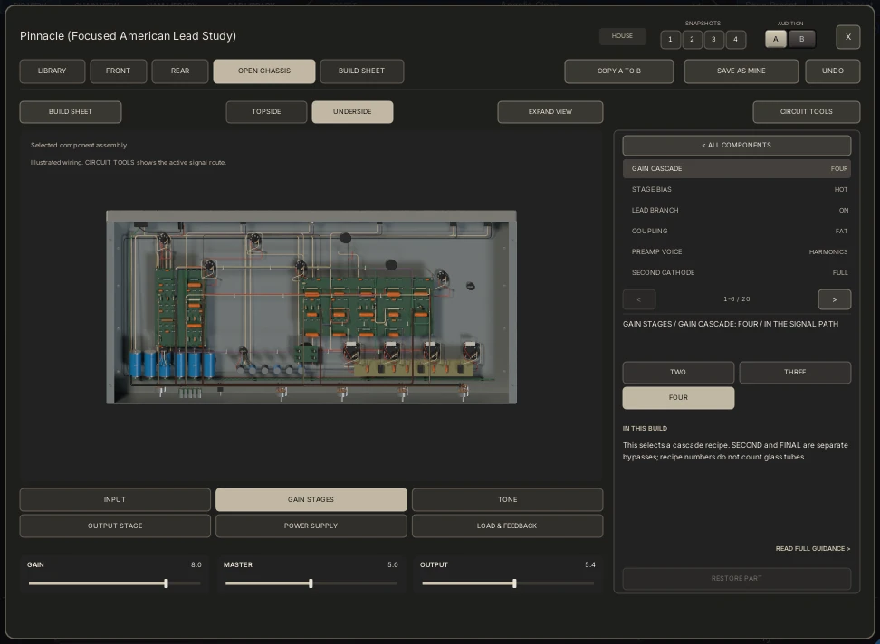Audition version A
This screenshot has width=880, height=644.
(x=776, y=39)
